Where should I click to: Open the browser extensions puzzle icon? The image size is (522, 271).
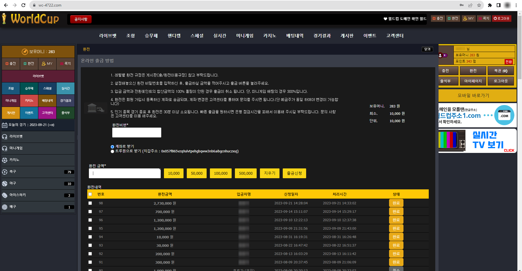point(490,5)
